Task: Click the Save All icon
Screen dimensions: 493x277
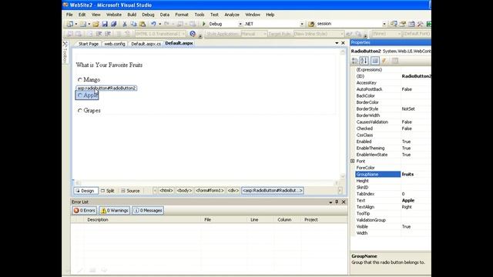Action: pyautogui.click(x=113, y=24)
